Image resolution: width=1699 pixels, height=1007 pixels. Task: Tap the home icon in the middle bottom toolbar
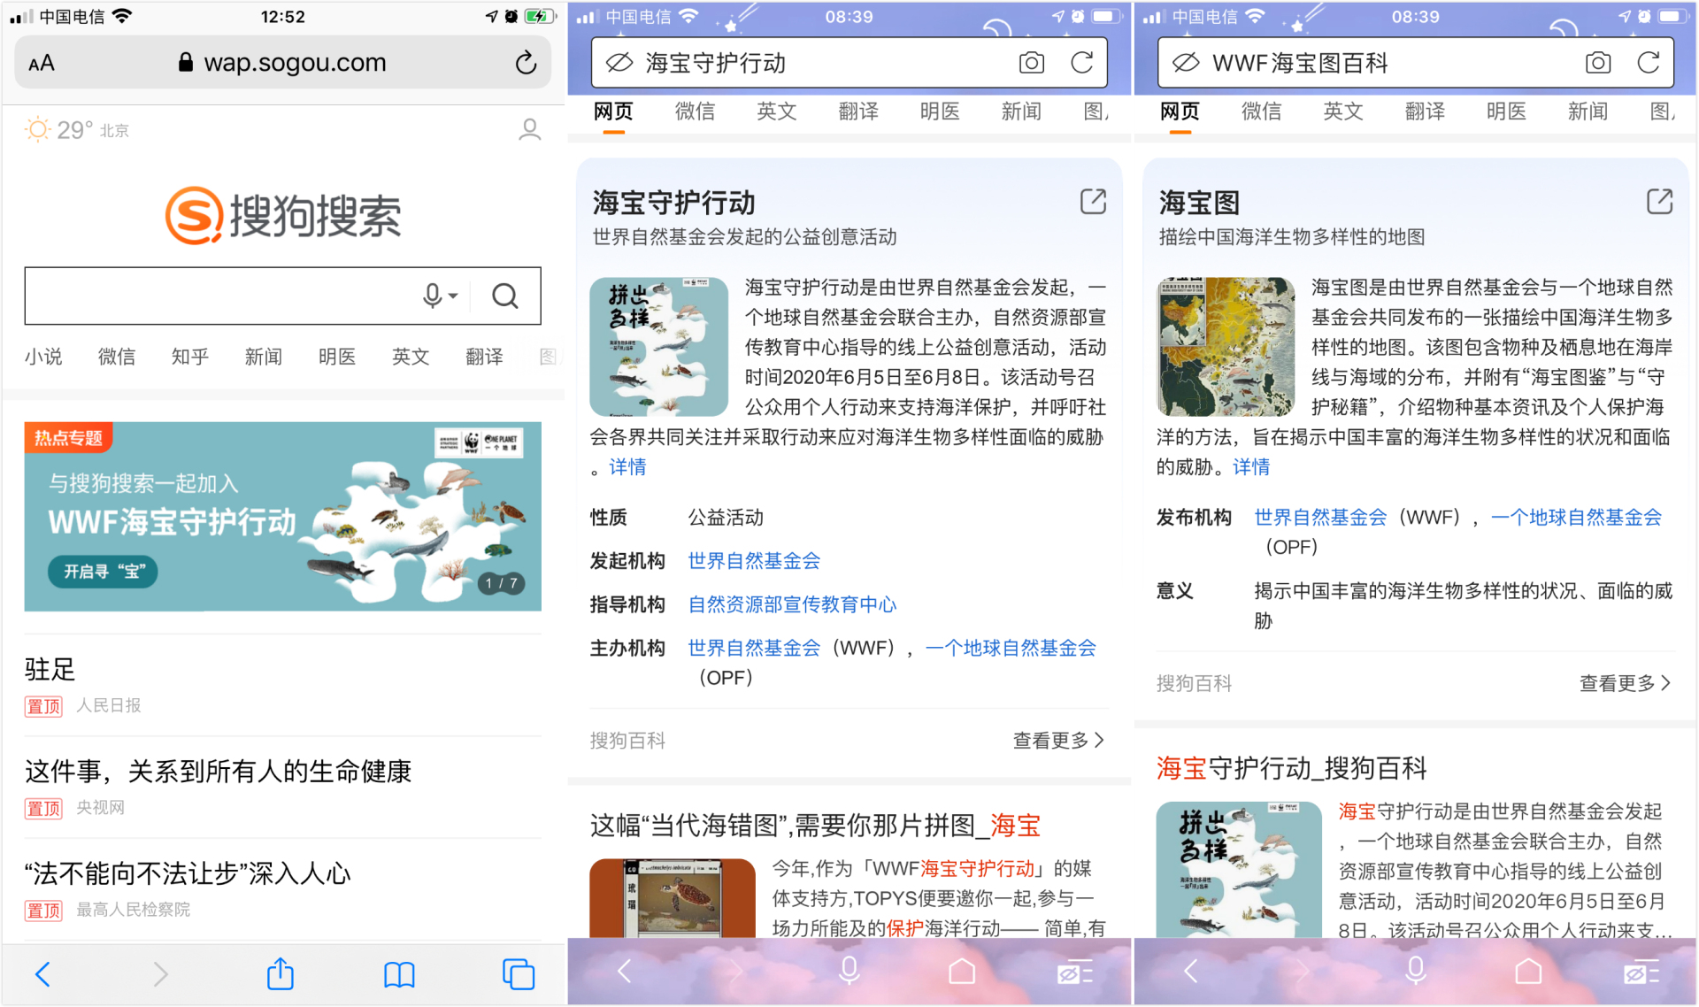coord(962,972)
